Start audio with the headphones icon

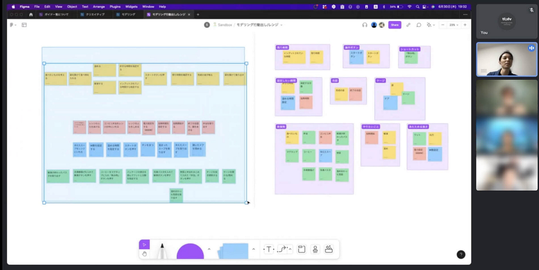click(365, 25)
